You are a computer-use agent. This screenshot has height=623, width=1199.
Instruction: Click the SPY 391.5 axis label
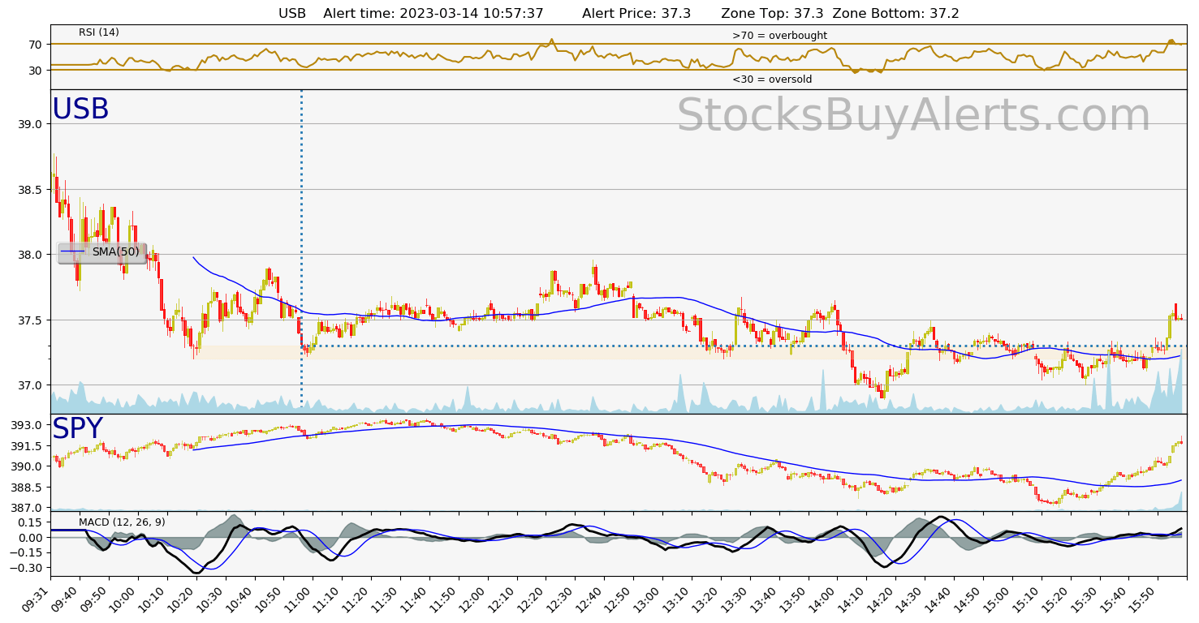point(28,447)
